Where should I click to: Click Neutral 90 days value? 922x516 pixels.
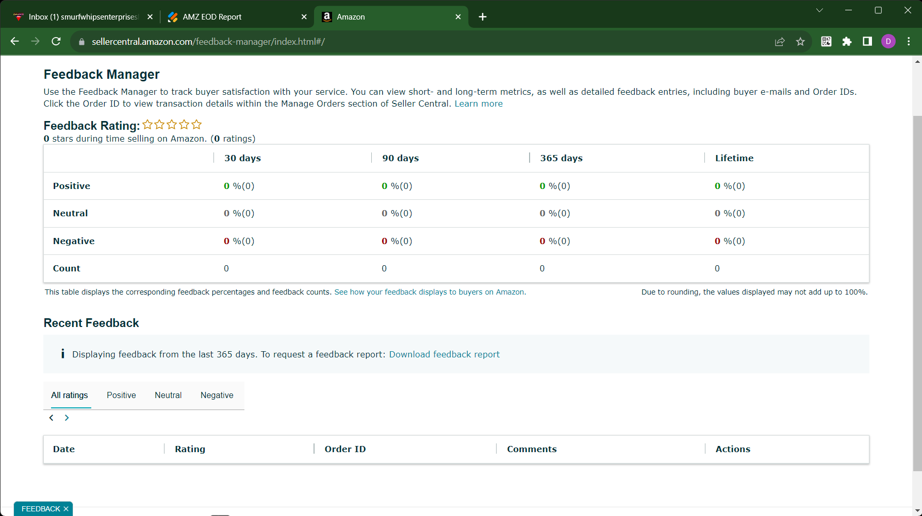pos(397,213)
